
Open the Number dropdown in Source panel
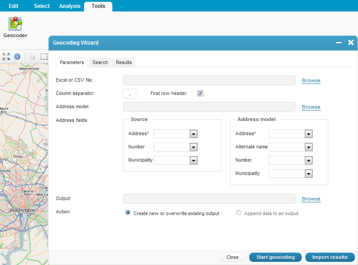[193, 147]
